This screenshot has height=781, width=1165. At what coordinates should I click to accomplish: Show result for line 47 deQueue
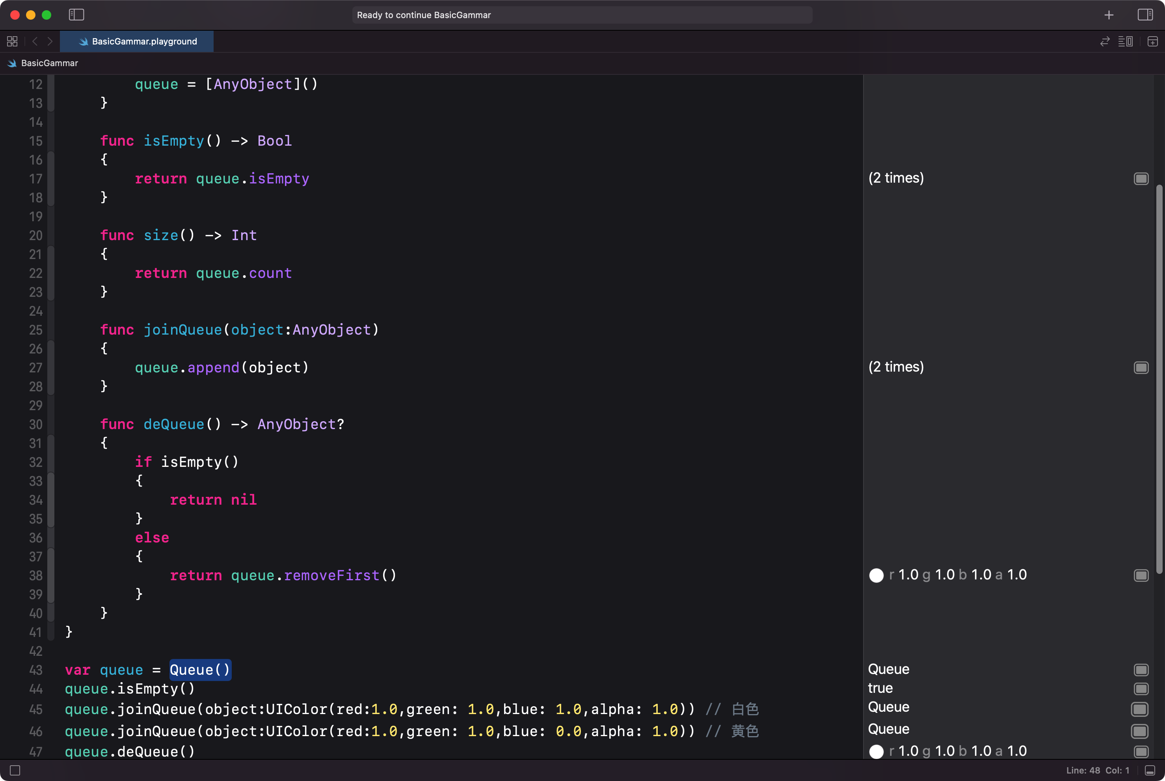coord(1141,751)
